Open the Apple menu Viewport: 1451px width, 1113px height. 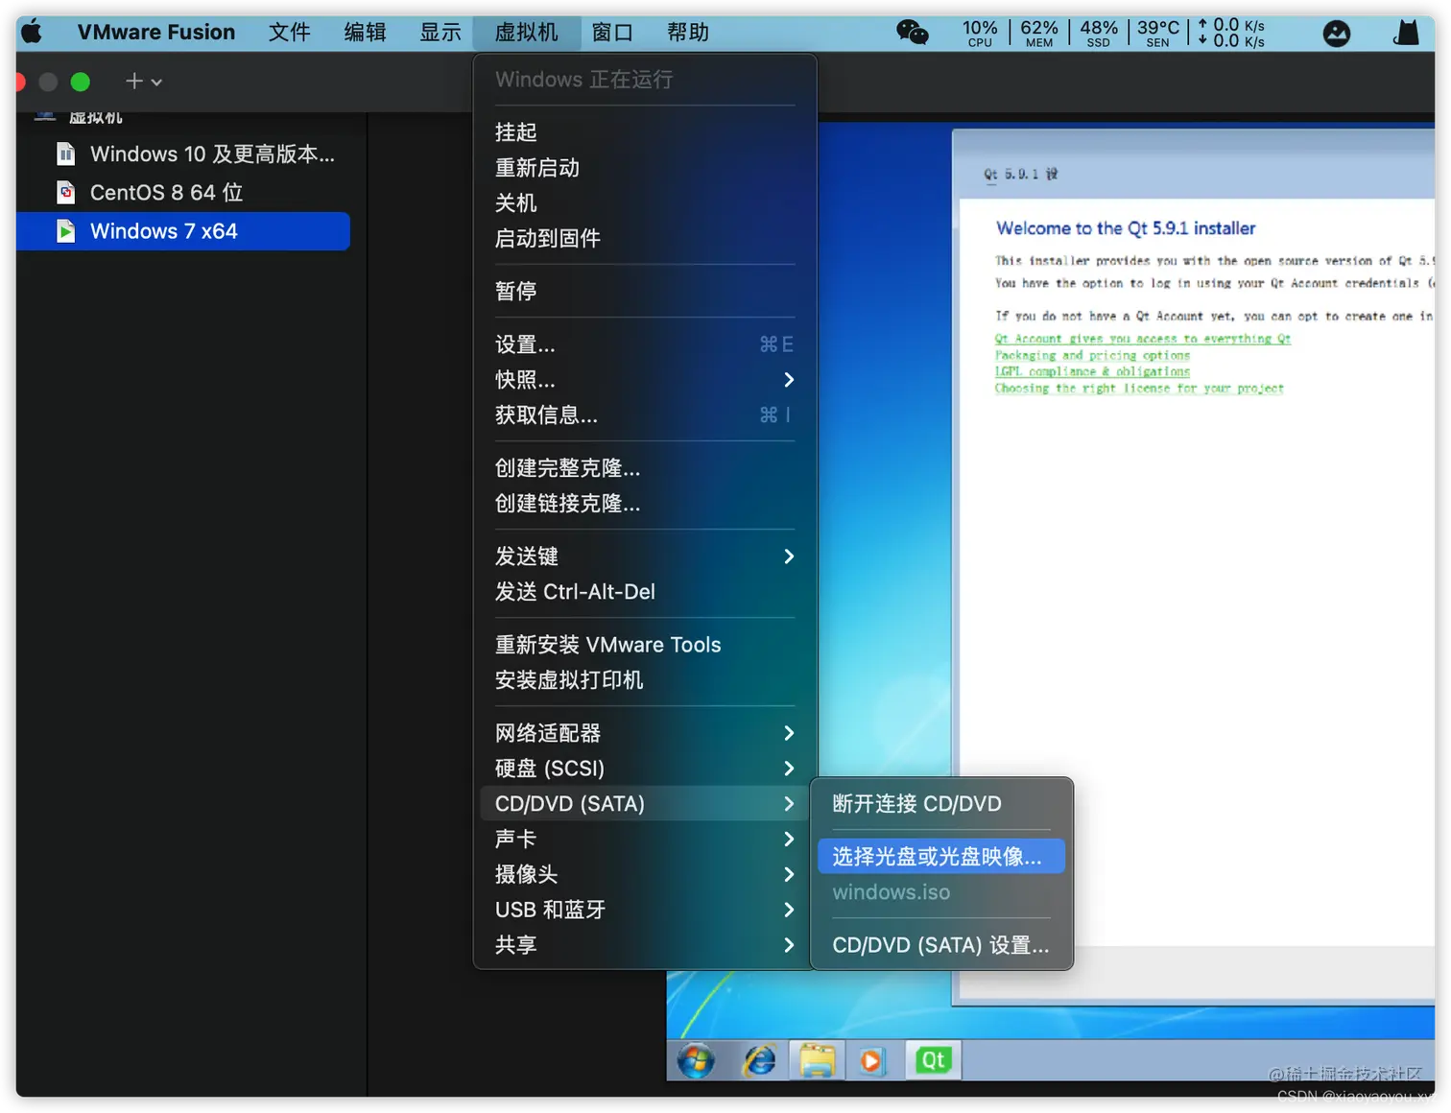click(32, 32)
